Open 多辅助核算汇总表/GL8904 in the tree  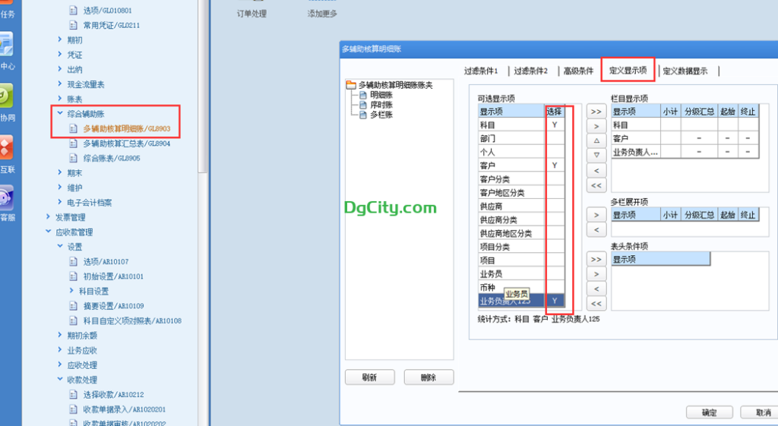126,144
